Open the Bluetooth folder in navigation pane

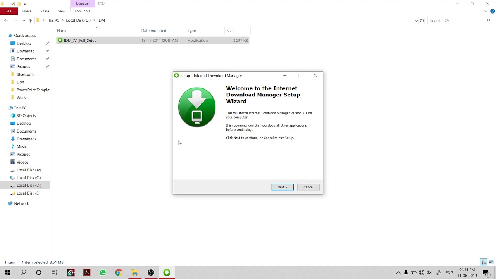(x=25, y=74)
